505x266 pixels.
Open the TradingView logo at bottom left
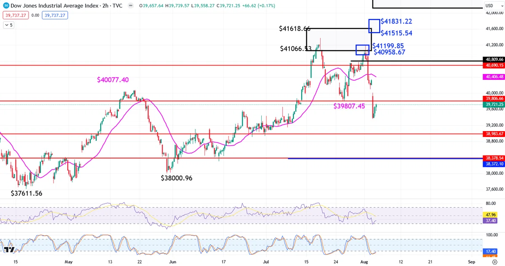pos(8,250)
